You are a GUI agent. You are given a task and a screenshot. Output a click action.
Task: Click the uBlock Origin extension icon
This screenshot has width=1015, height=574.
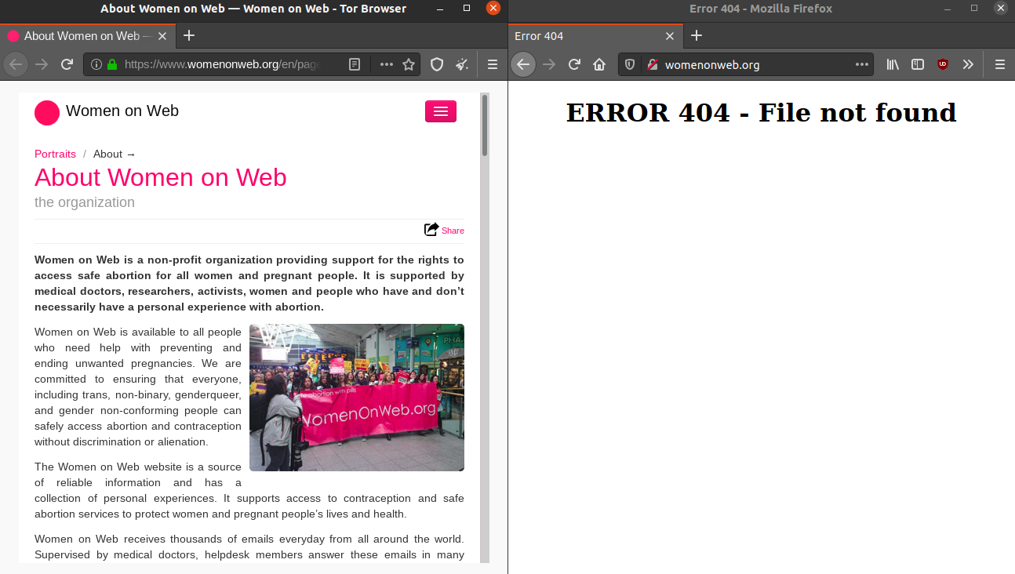[943, 64]
